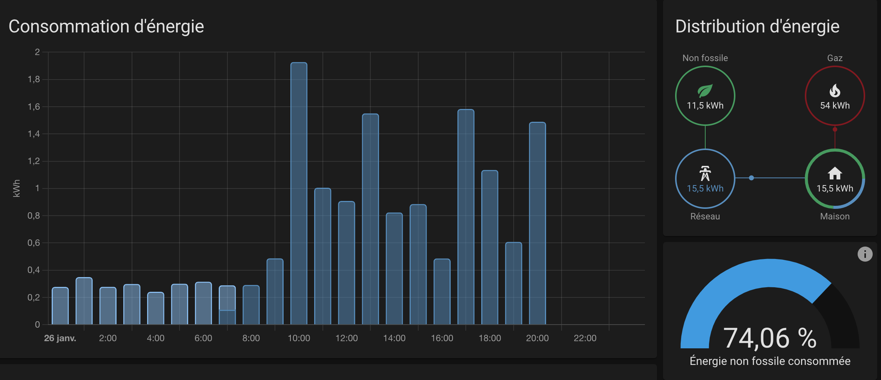The height and width of the screenshot is (380, 881).
Task: Click the flame Gaz icon
Action: click(x=835, y=91)
